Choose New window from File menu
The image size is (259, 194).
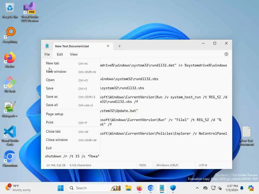[71, 71]
